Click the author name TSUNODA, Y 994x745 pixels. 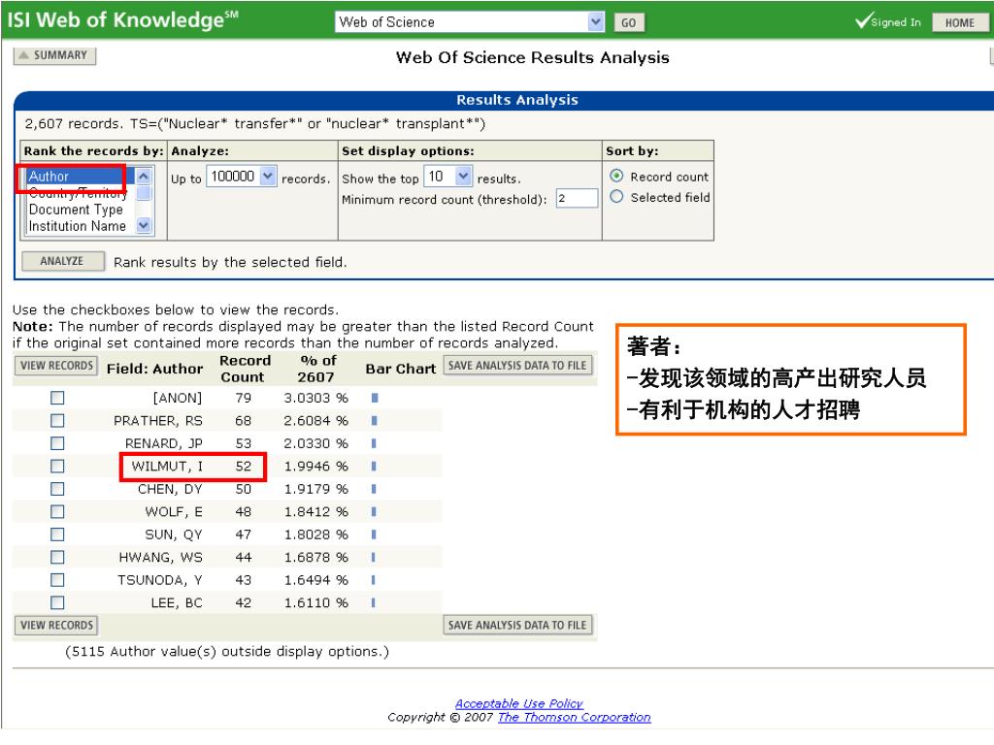point(160,580)
